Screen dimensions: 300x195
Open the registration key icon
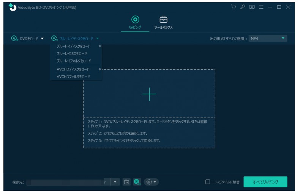pos(243,7)
